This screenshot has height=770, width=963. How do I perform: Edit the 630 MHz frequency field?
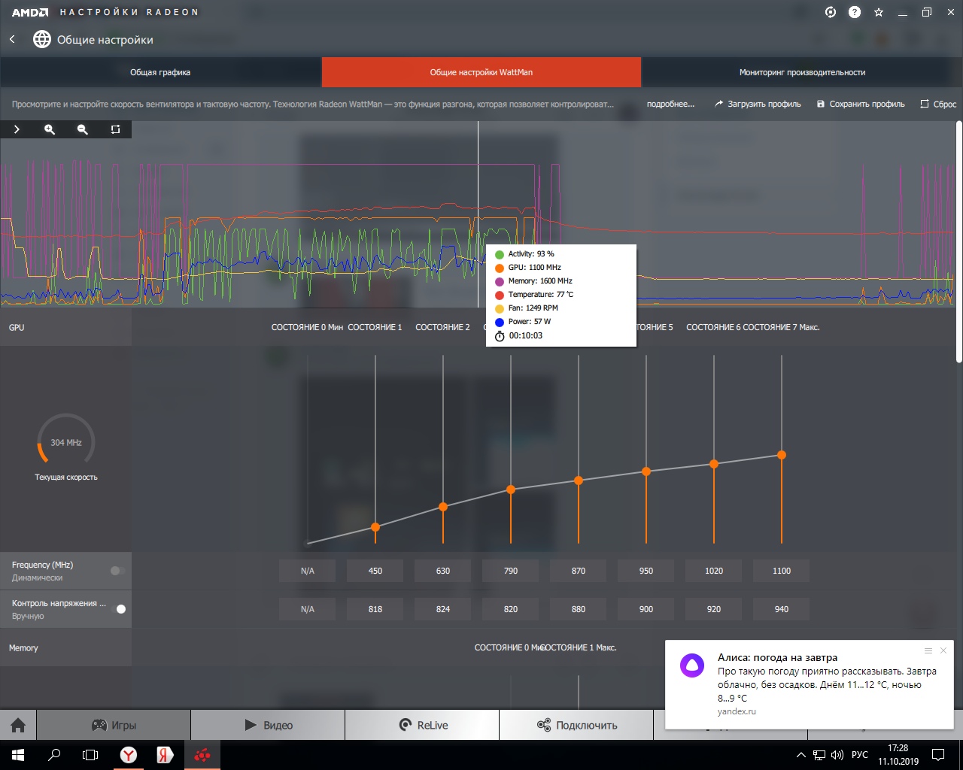click(443, 571)
